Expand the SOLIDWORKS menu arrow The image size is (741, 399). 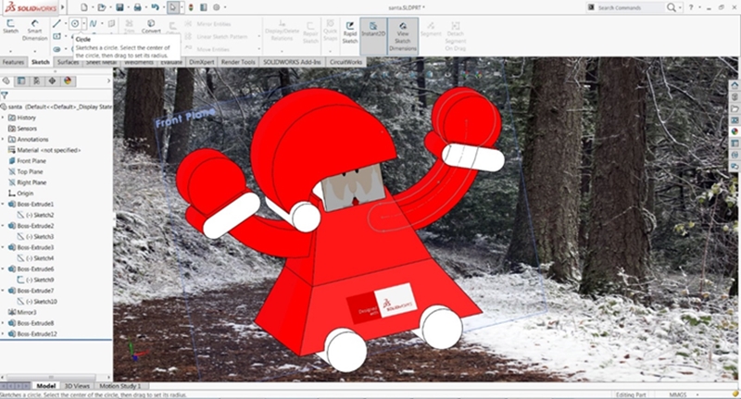point(62,7)
